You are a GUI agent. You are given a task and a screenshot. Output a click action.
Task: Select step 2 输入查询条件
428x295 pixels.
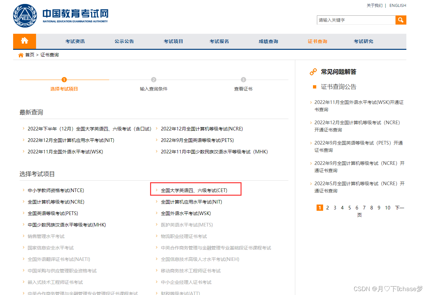[x=154, y=89]
